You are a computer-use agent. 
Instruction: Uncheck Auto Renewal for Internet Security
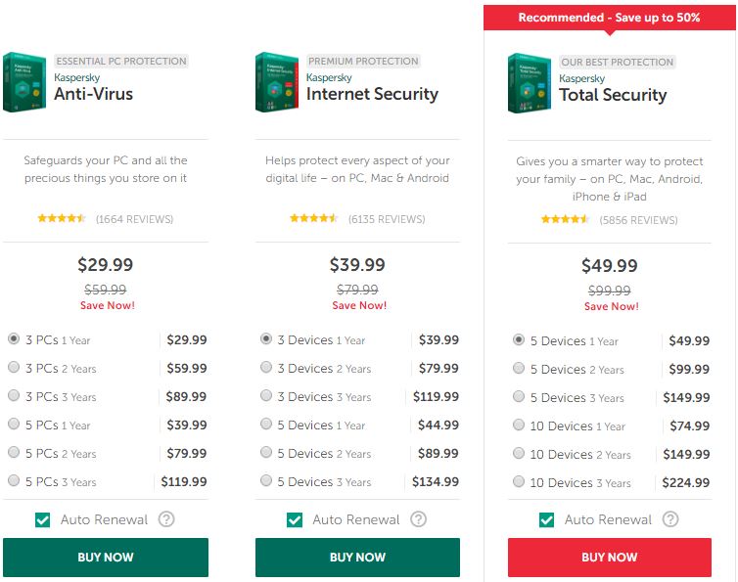coord(295,520)
